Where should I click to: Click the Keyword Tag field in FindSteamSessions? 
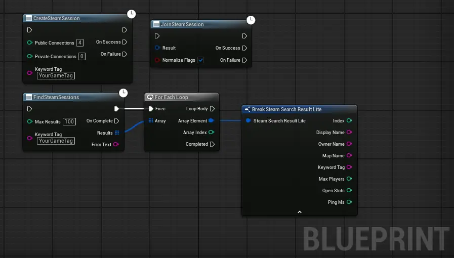(x=56, y=141)
